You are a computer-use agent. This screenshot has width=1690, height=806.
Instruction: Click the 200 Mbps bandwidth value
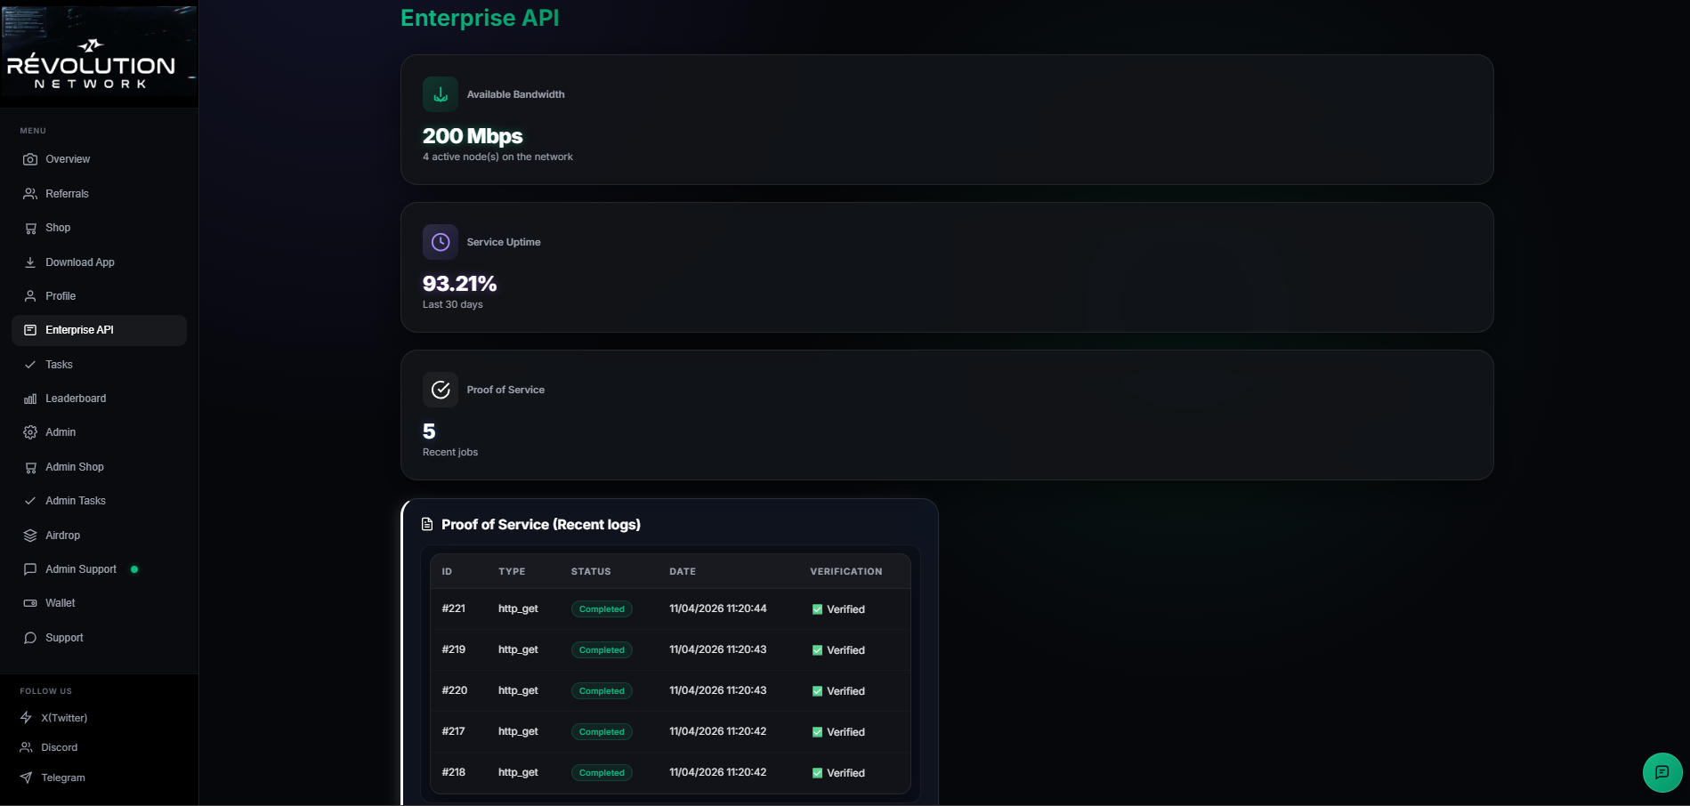473,136
